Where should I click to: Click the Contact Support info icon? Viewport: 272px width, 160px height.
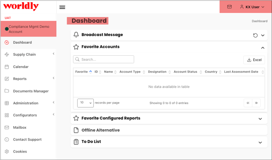7,140
